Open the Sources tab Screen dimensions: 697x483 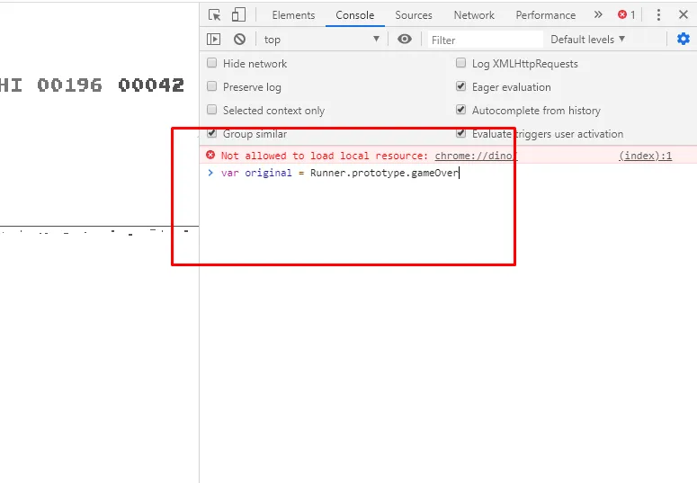click(414, 15)
